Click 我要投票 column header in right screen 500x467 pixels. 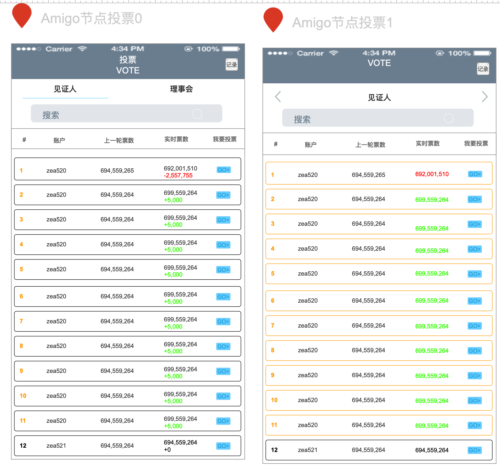point(476,143)
